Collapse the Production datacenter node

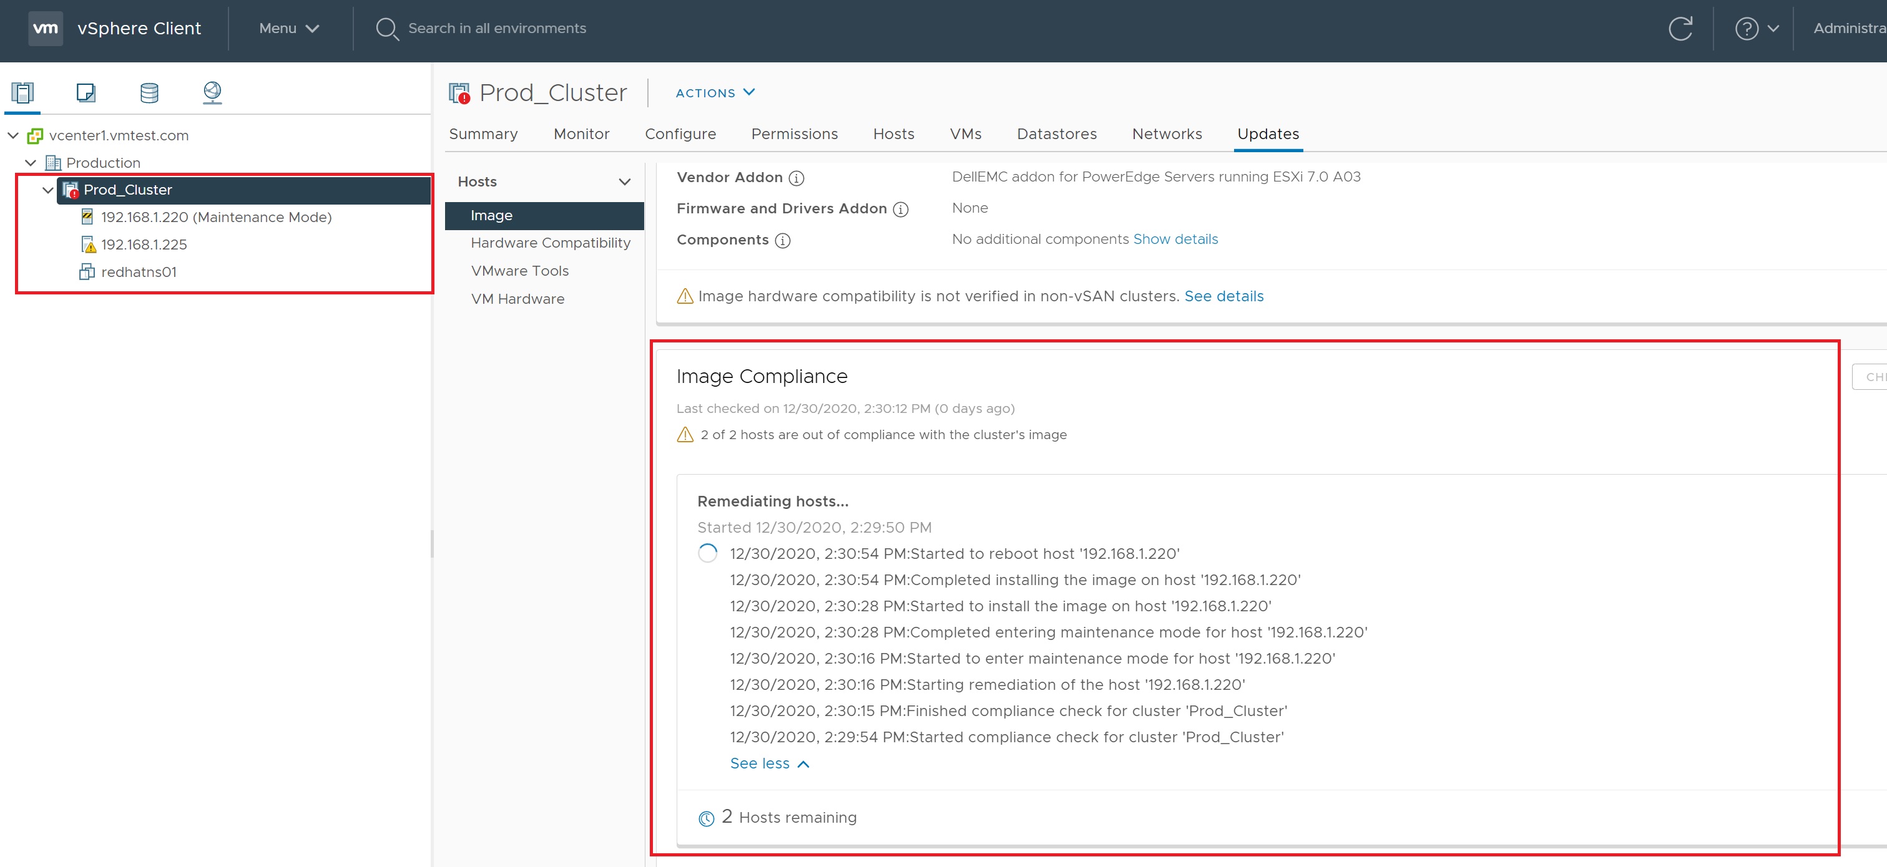click(x=31, y=163)
